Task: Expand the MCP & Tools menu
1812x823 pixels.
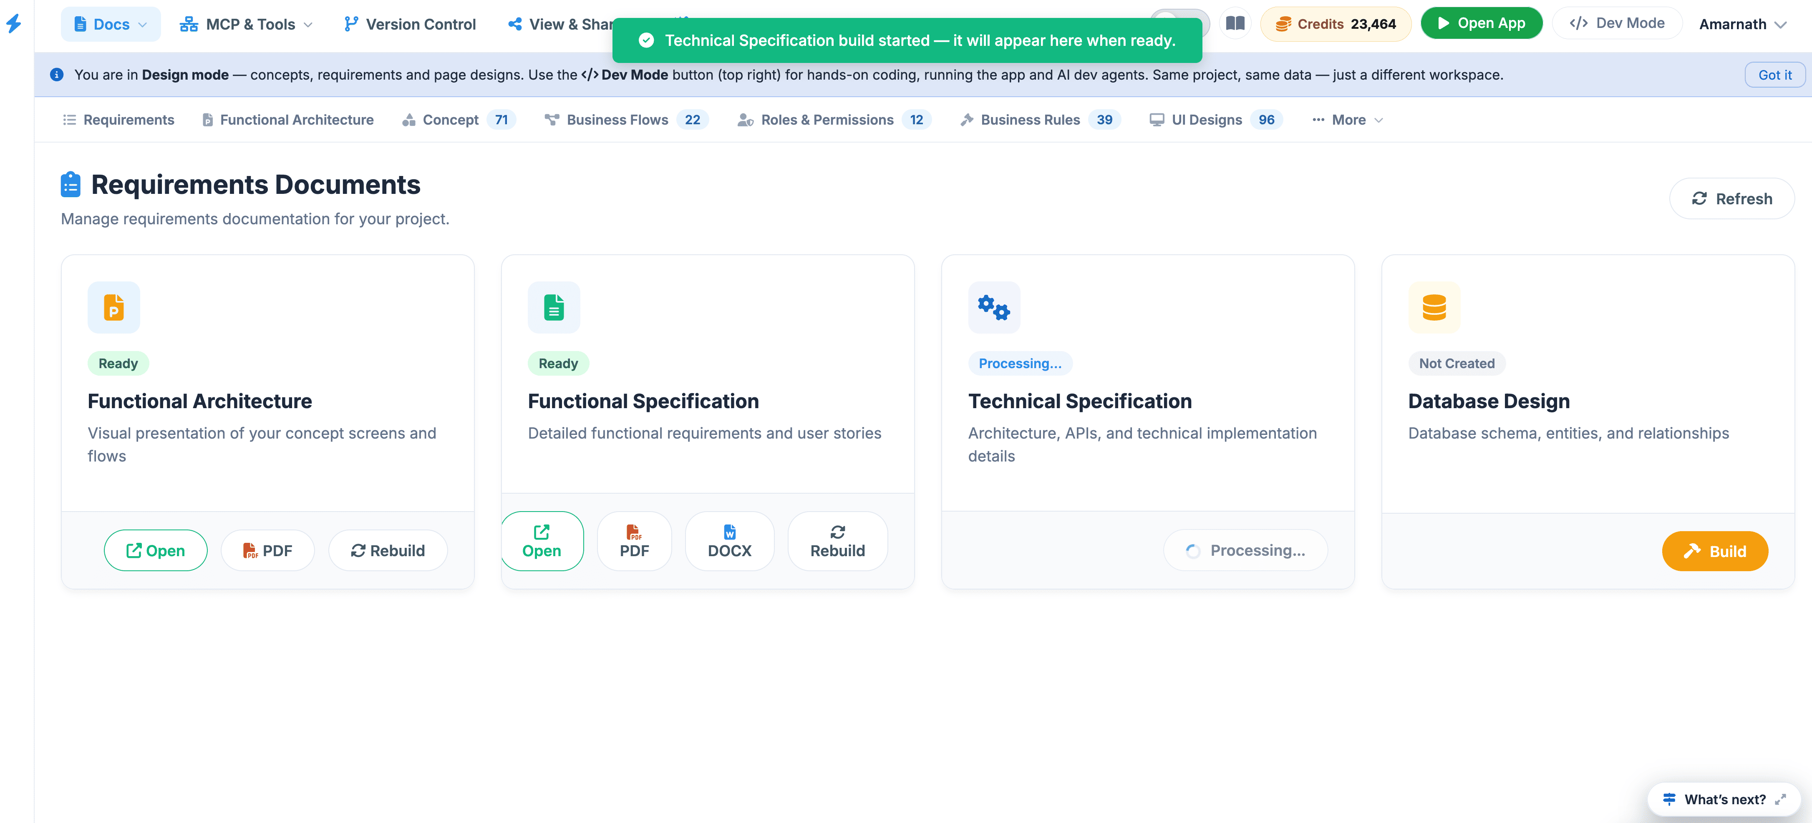Action: pyautogui.click(x=245, y=25)
